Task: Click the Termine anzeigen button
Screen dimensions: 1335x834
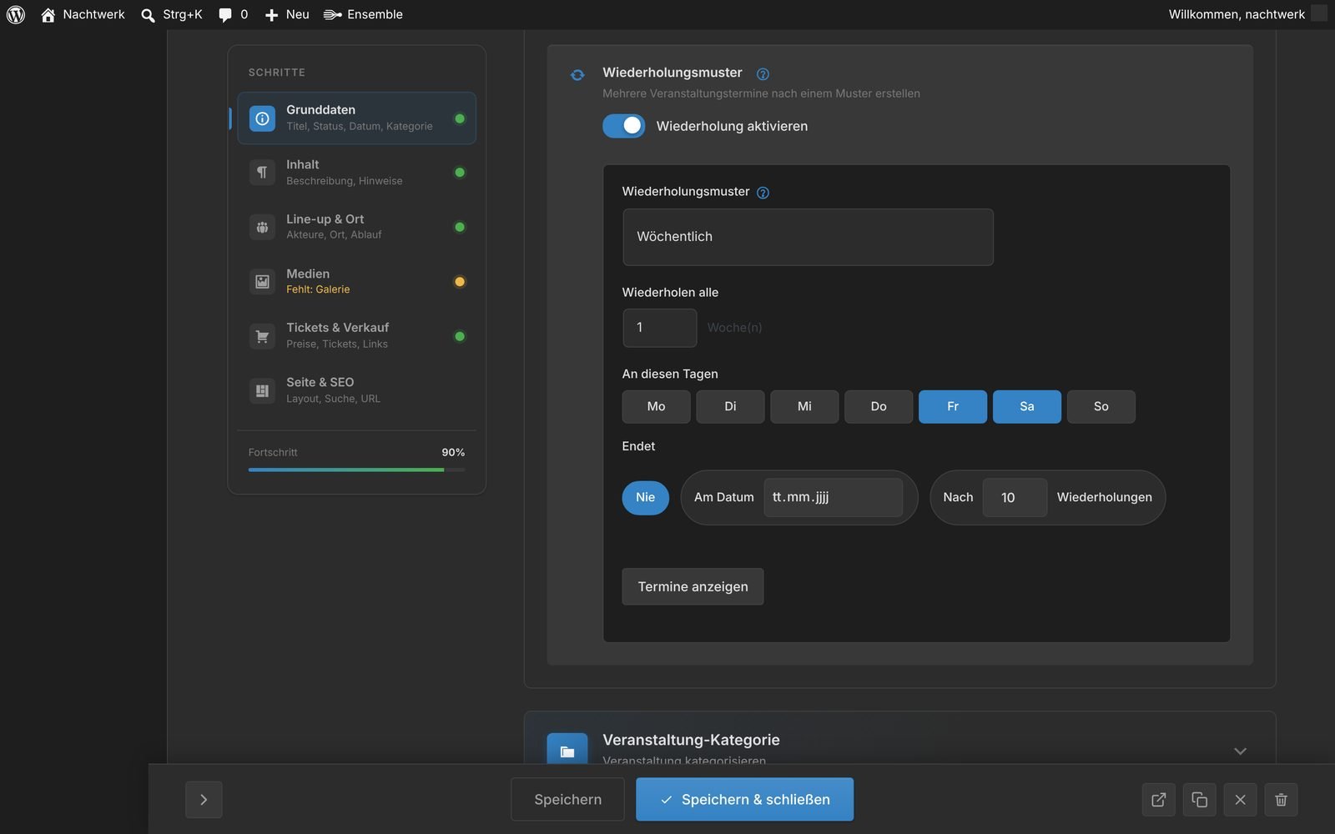Action: click(693, 587)
